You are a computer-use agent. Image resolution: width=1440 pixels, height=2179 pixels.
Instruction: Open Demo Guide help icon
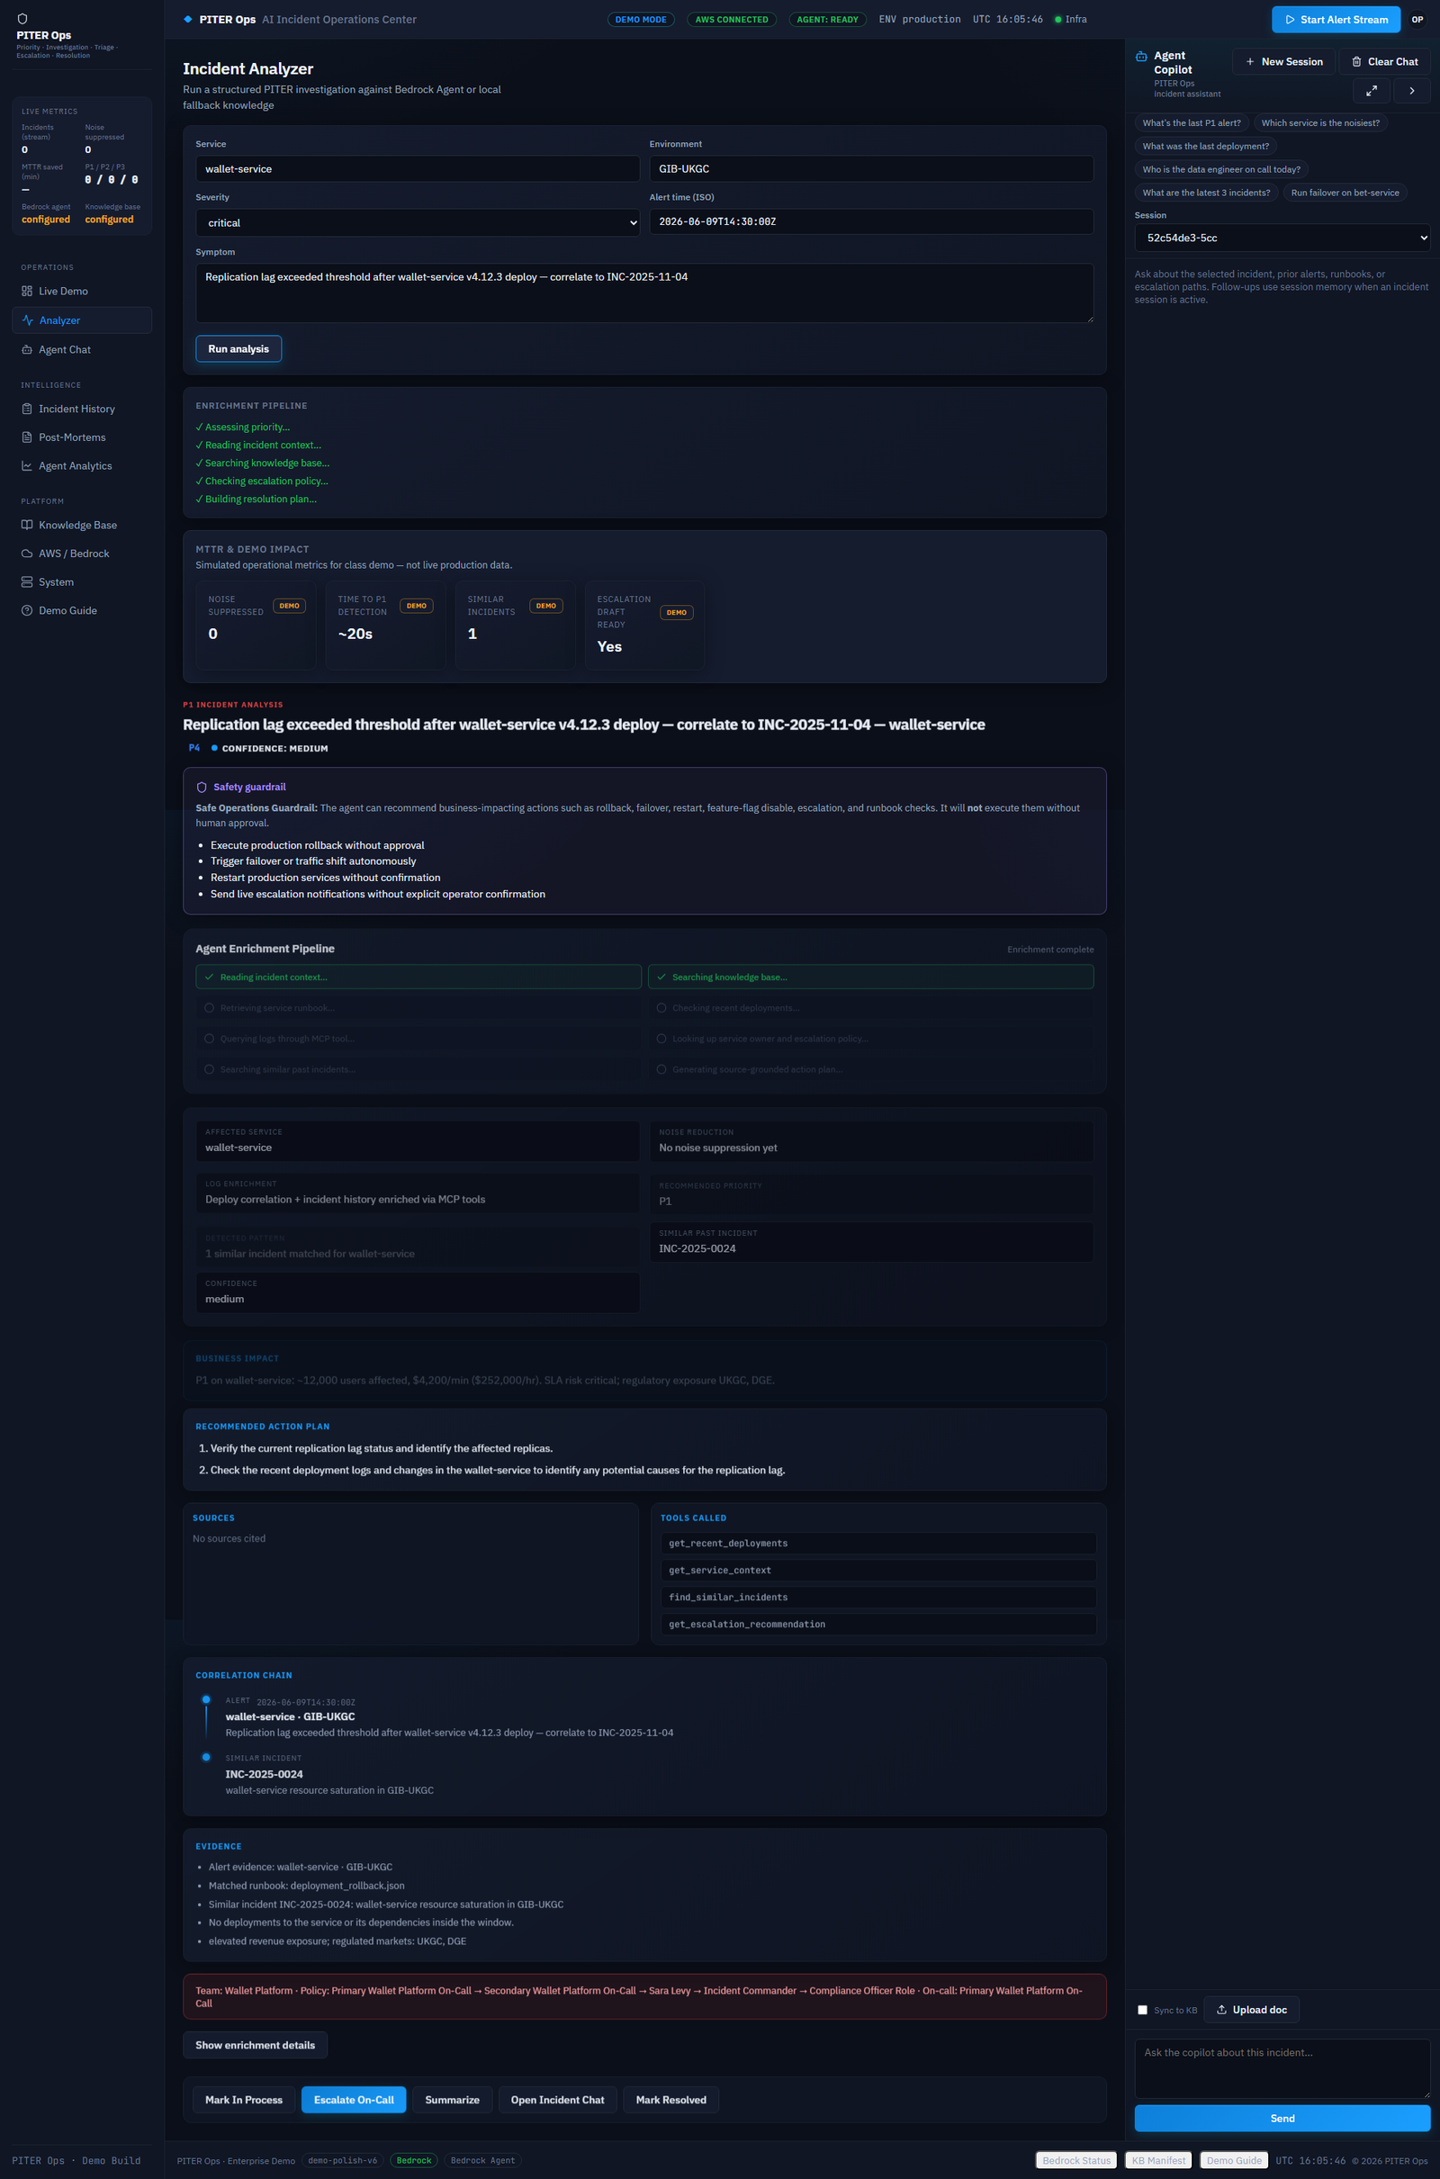click(x=27, y=610)
